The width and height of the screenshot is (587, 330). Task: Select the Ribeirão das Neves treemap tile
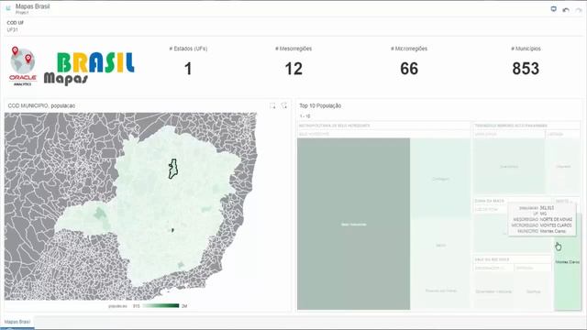[440, 291]
